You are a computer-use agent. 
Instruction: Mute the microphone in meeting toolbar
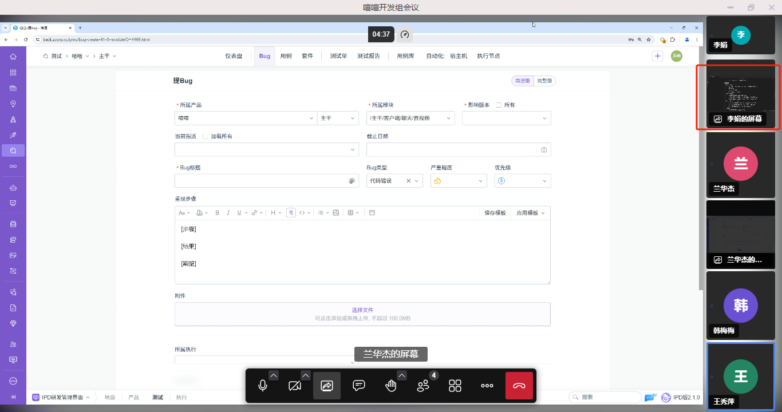click(263, 386)
